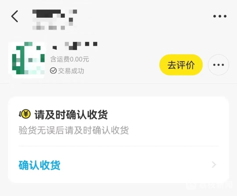Click the yellow 去评价 button
The height and width of the screenshot is (196, 237).
pos(181,65)
